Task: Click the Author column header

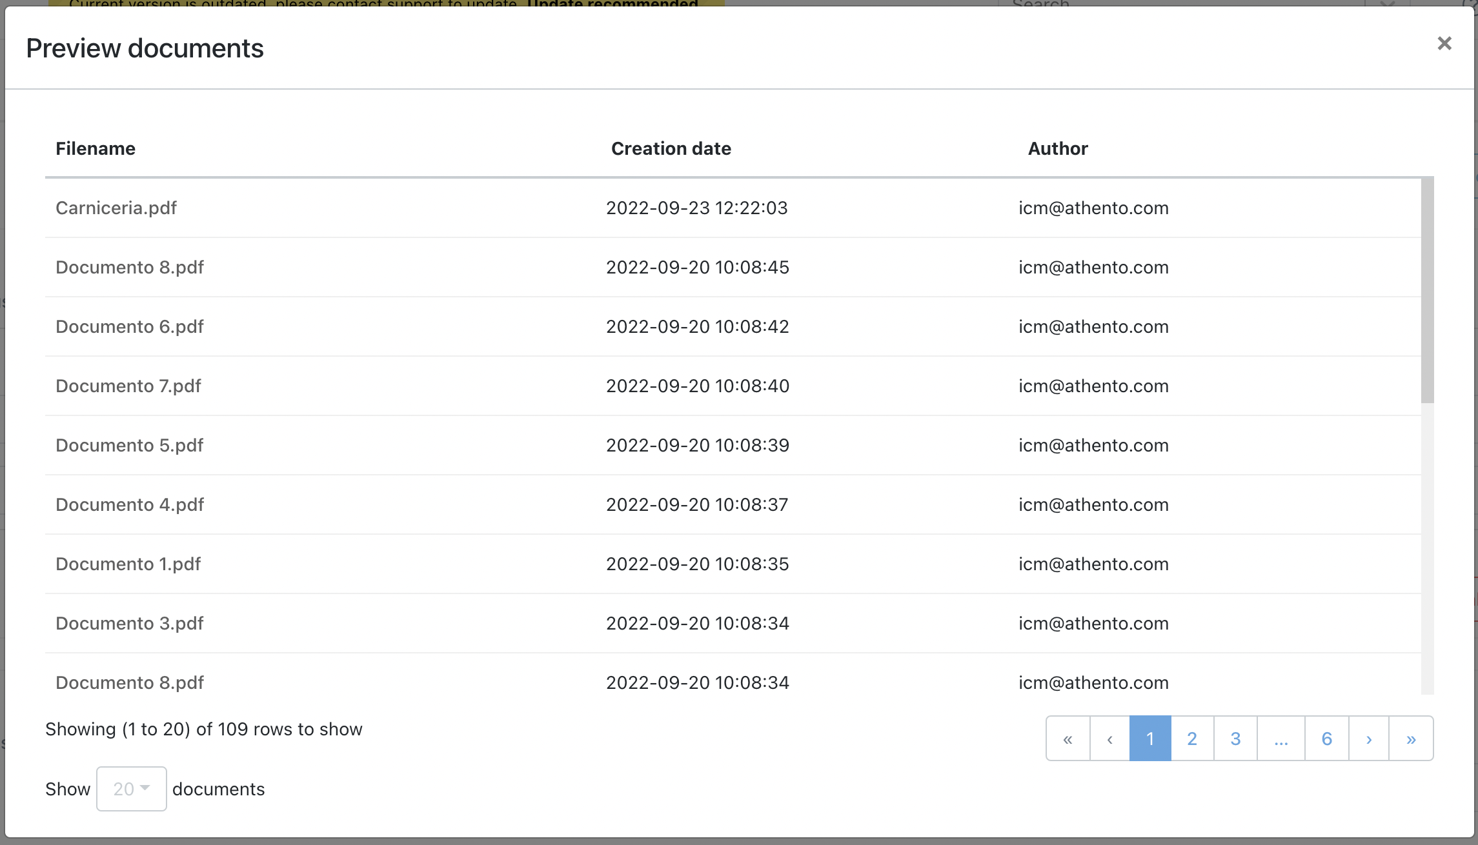Action: coord(1057,149)
